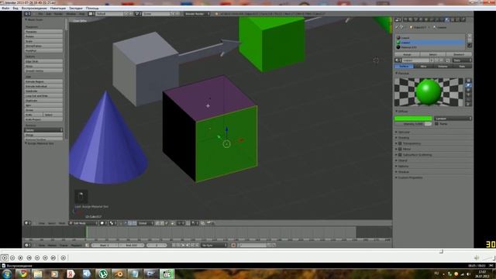This screenshot has width=496, height=279.
Task: Open the Помощь menu
Action: [x=92, y=9]
